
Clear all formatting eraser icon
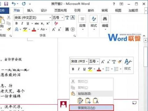point(56,23)
